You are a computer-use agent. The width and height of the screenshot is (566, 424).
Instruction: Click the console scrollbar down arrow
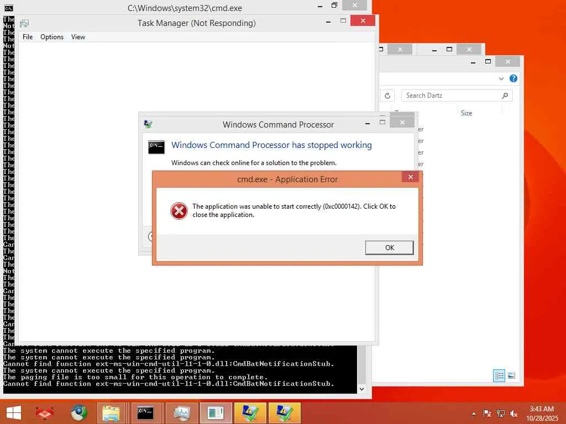[361, 389]
